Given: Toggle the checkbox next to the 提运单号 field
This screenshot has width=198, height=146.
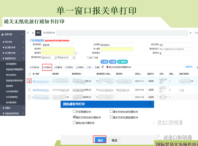Looking at the screenshot, I should (76, 53).
